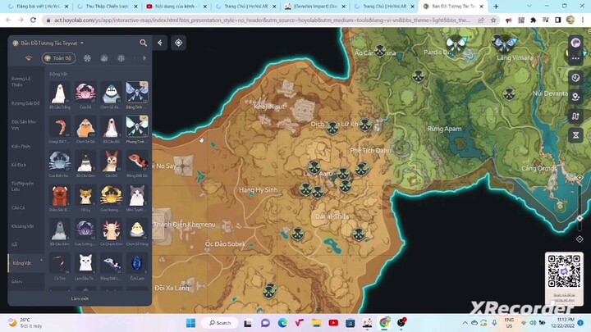
Task: Open the map search magnifier
Action: [143, 43]
